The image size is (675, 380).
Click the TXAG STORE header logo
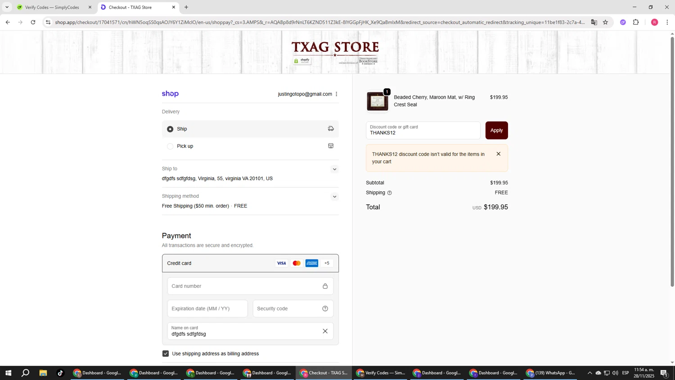coord(335,52)
